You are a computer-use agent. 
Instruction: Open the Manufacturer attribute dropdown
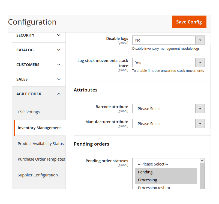168,124
